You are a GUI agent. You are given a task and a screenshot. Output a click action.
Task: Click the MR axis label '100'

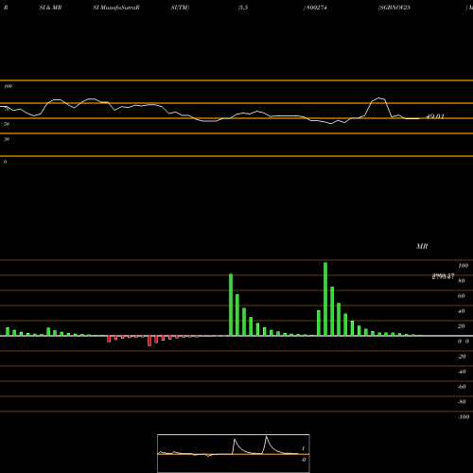coord(463,266)
